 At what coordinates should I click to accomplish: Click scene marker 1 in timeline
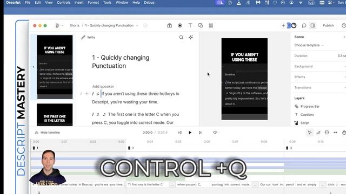[x=36, y=148]
